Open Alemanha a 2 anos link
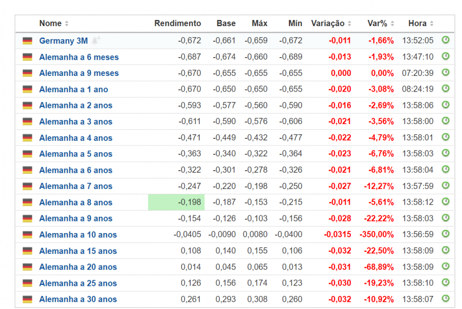Viewport: 462px width, 309px height. (76, 105)
